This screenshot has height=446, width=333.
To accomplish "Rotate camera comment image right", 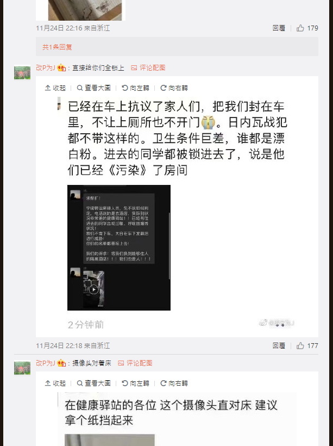I will click(174, 383).
